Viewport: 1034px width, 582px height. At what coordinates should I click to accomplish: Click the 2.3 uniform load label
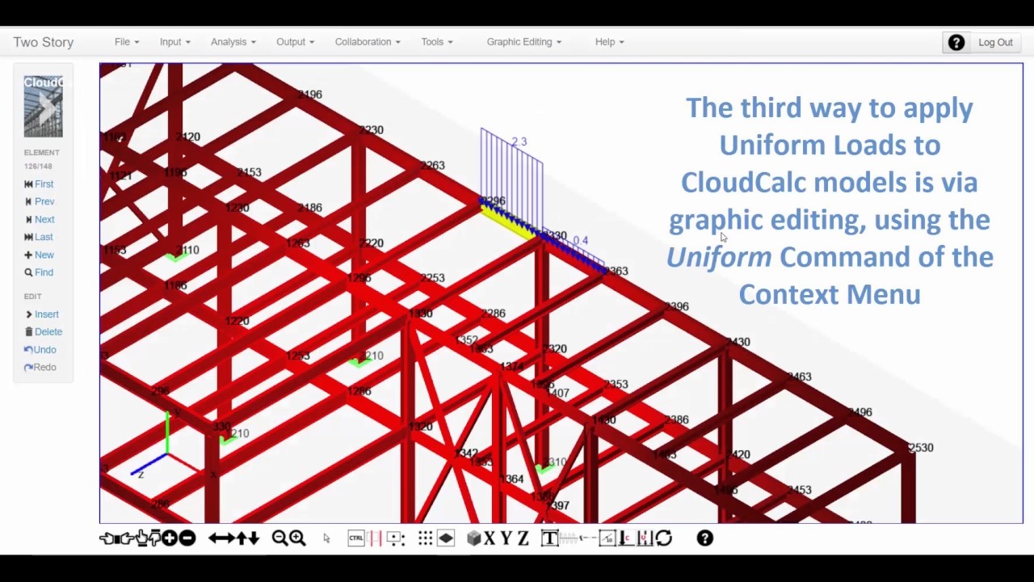[519, 141]
